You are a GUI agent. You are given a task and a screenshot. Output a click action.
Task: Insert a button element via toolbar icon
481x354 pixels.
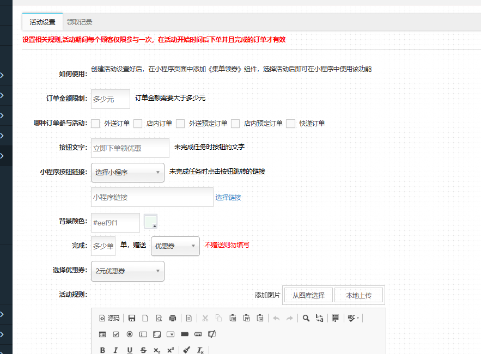coord(185,334)
